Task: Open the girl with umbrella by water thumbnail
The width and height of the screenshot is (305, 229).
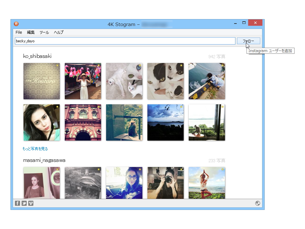Action: coord(207,81)
